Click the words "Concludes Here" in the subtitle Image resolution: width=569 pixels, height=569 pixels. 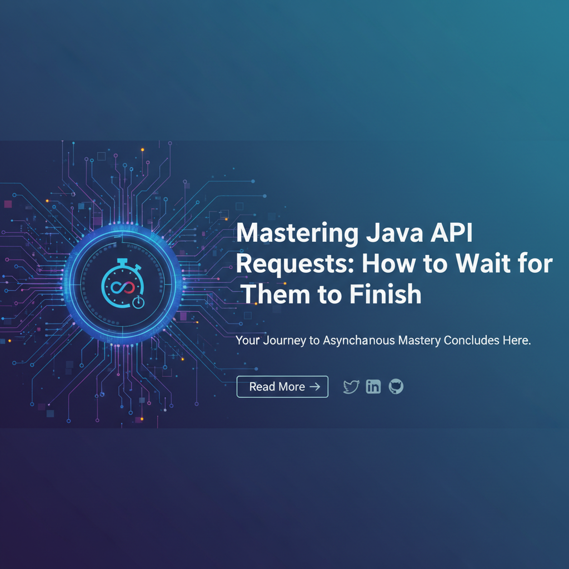coord(487,340)
